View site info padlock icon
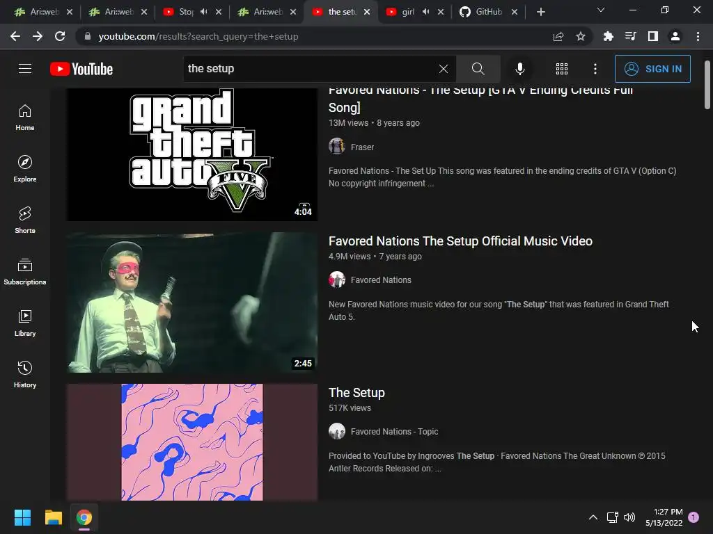Screen dimensions: 713x534 point(87,36)
